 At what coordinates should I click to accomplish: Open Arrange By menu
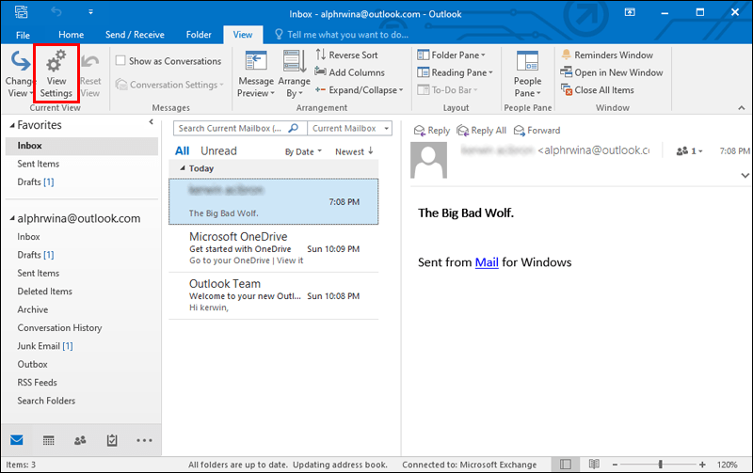click(x=294, y=74)
